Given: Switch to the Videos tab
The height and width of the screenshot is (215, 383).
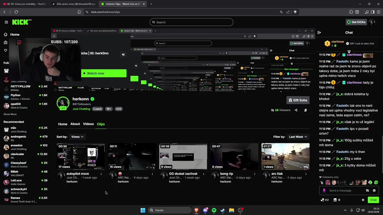Looking at the screenshot, I should coord(88,124).
